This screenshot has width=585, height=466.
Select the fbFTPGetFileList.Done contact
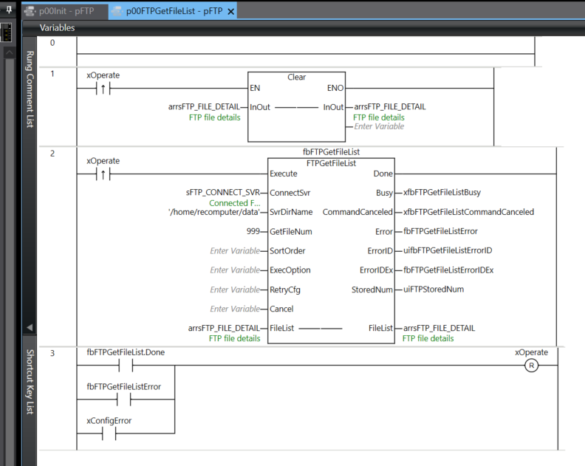click(125, 366)
